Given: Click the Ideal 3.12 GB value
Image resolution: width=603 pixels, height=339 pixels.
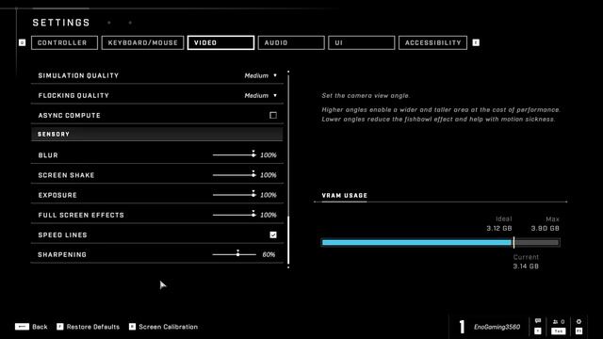Looking at the screenshot, I should point(499,228).
